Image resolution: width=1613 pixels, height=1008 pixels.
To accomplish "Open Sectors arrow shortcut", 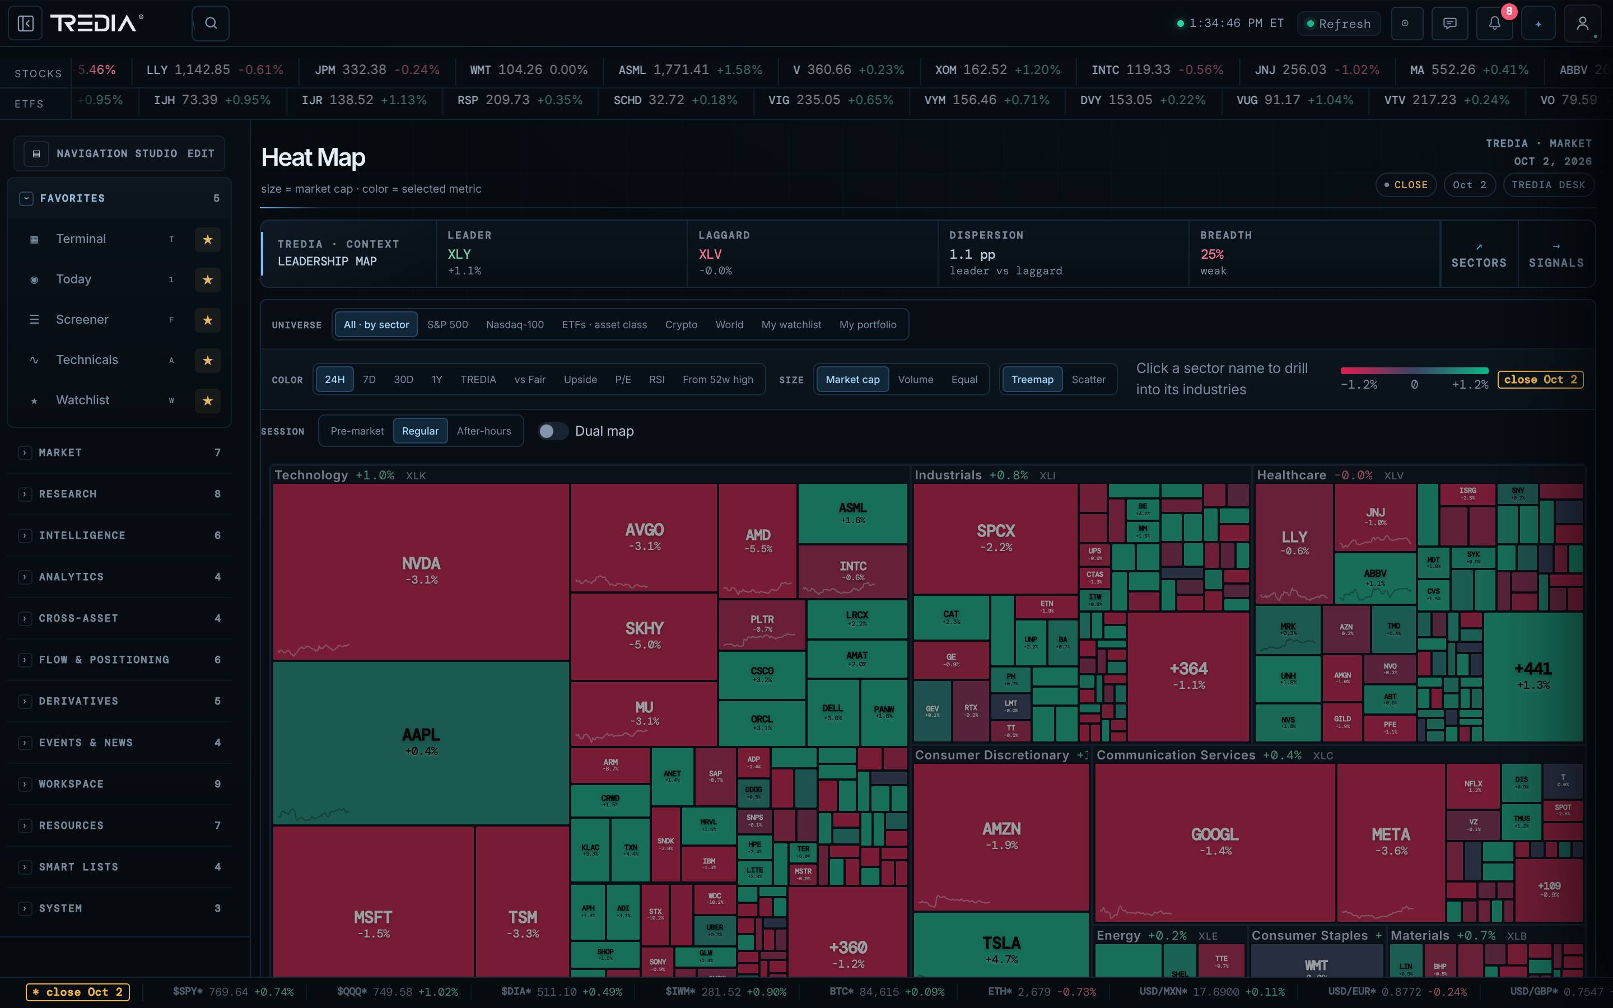I will tap(1479, 254).
